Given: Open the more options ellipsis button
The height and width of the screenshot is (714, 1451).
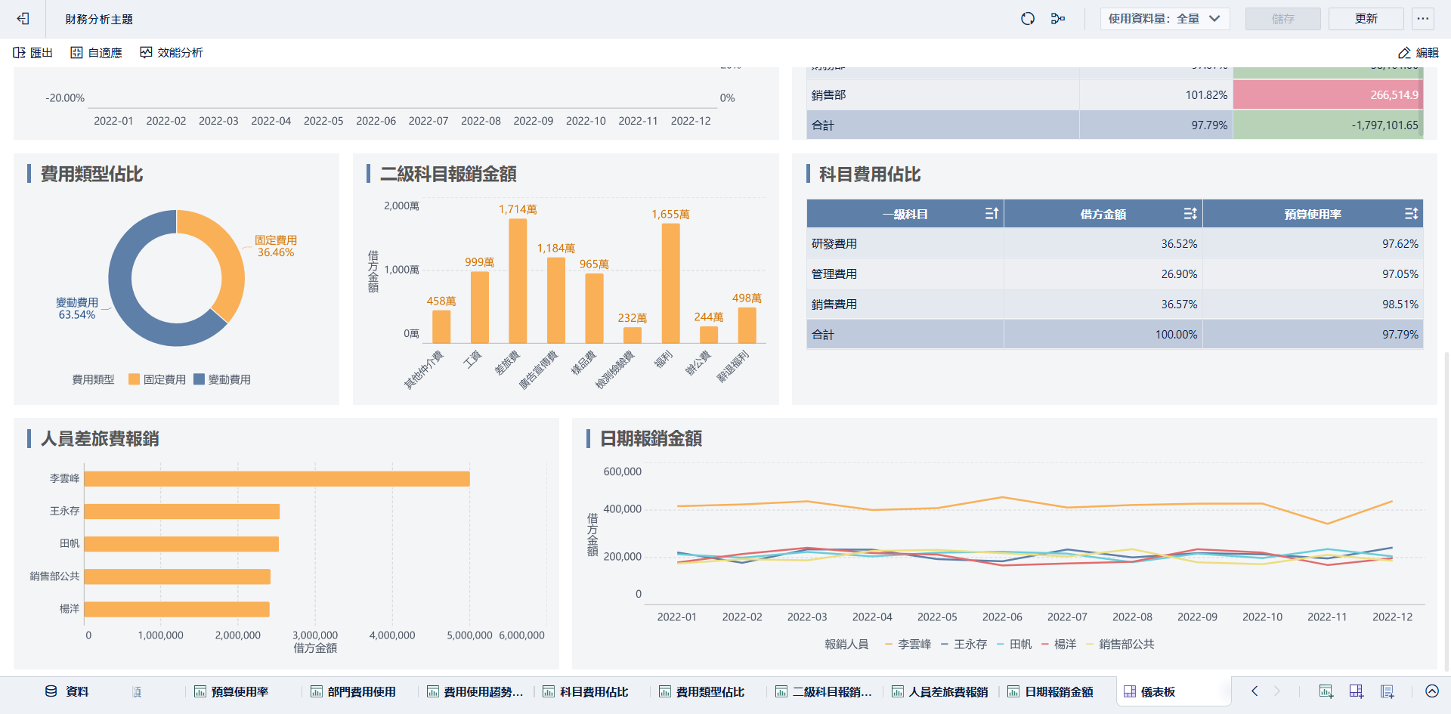Looking at the screenshot, I should [1423, 19].
